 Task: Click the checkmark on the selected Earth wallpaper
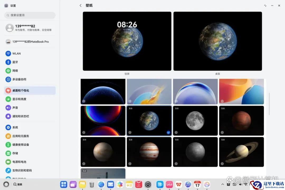(x=168, y=132)
